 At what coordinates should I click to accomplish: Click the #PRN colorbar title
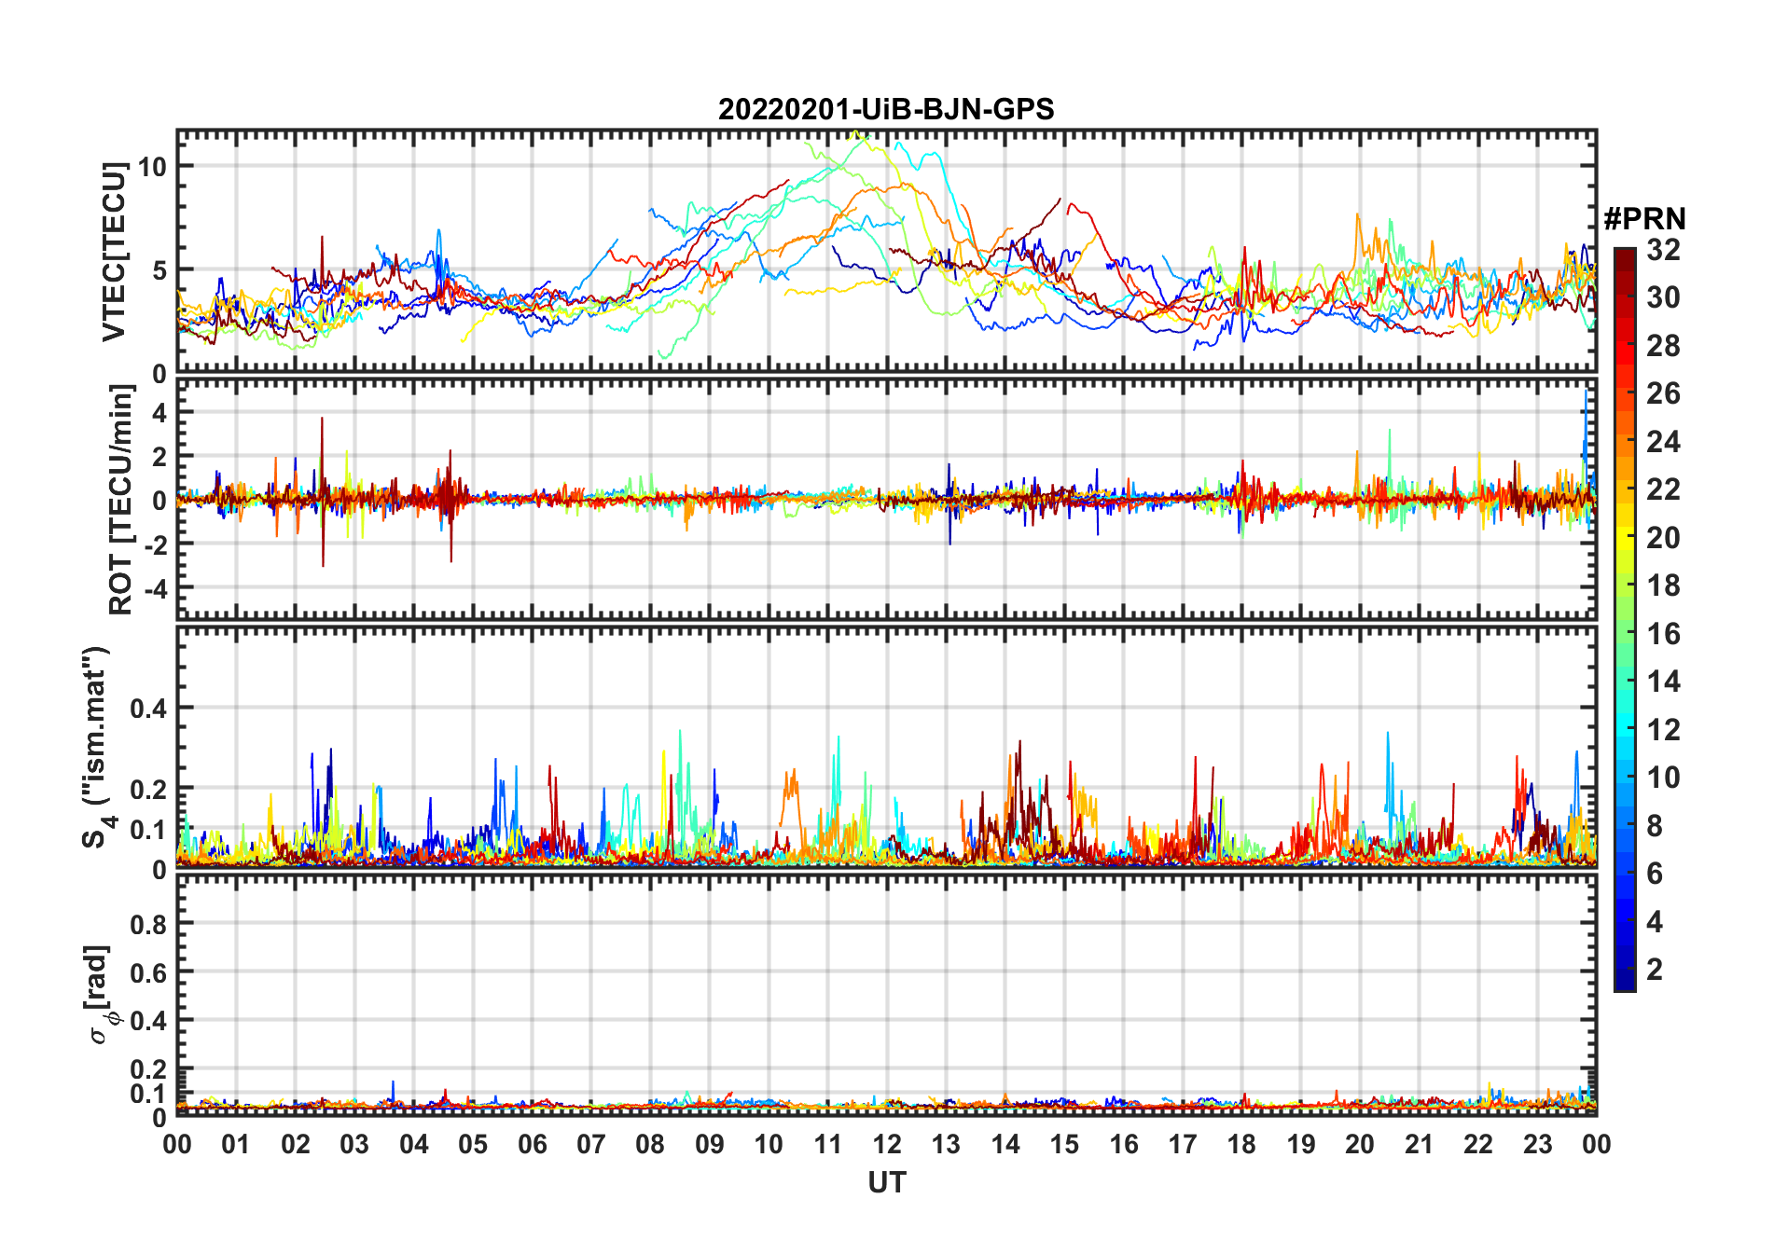[1645, 219]
